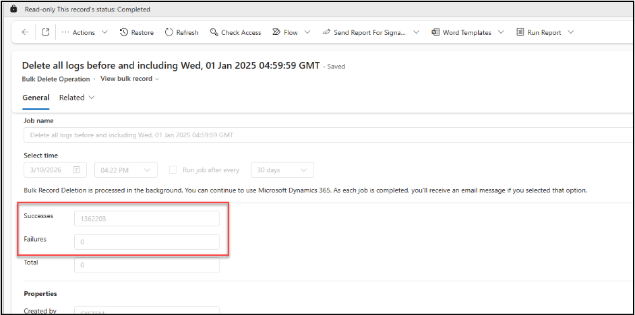Open the 04:22 PM time dropdown
This screenshot has width=635, height=315.
[126, 170]
